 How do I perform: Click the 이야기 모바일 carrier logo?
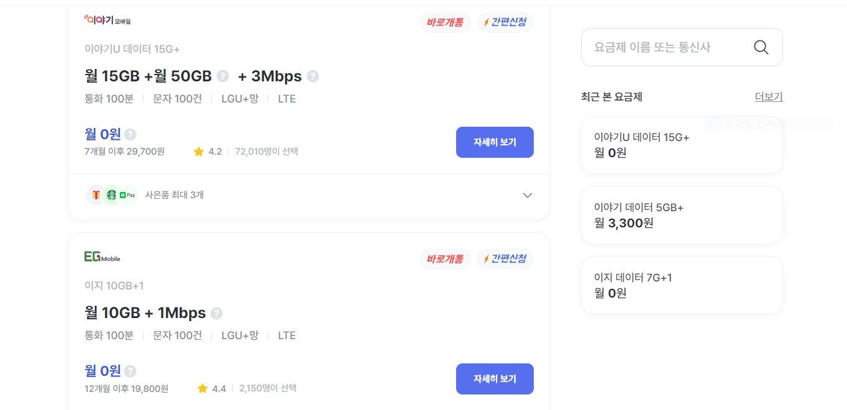point(108,20)
